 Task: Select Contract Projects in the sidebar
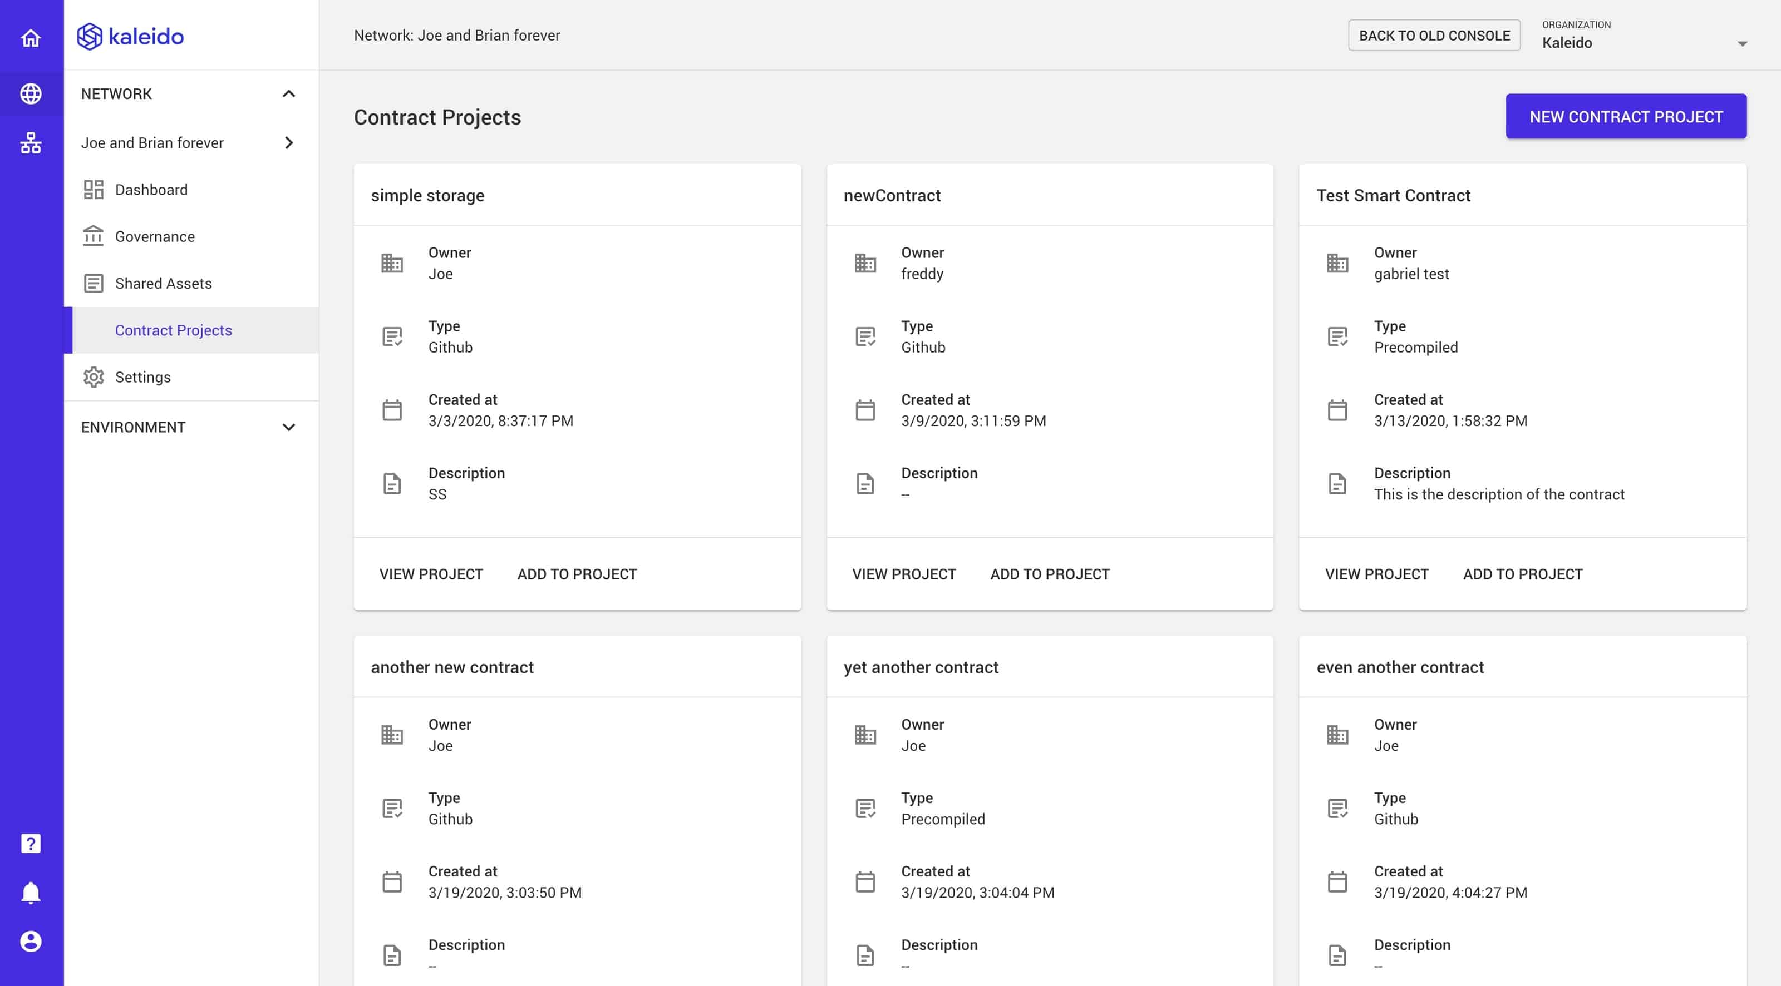point(173,330)
